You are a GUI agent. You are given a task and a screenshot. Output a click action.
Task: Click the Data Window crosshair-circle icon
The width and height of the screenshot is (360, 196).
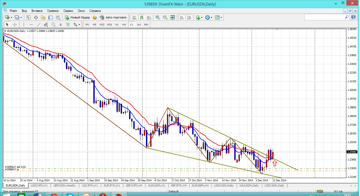[x=36, y=17]
